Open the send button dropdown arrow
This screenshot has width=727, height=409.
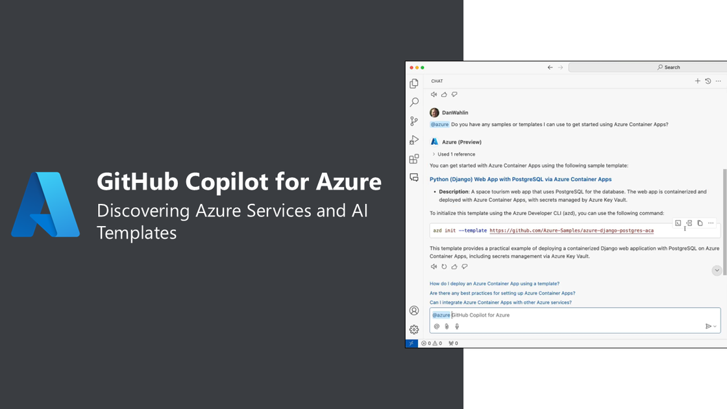[x=715, y=327]
